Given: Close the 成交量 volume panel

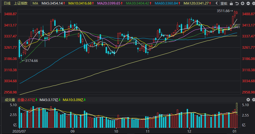Looking at the screenshot, I should 248,100.
